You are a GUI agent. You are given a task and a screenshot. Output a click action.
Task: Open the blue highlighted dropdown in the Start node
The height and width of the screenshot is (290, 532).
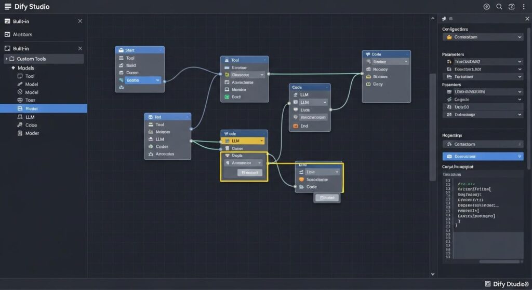[x=143, y=80]
